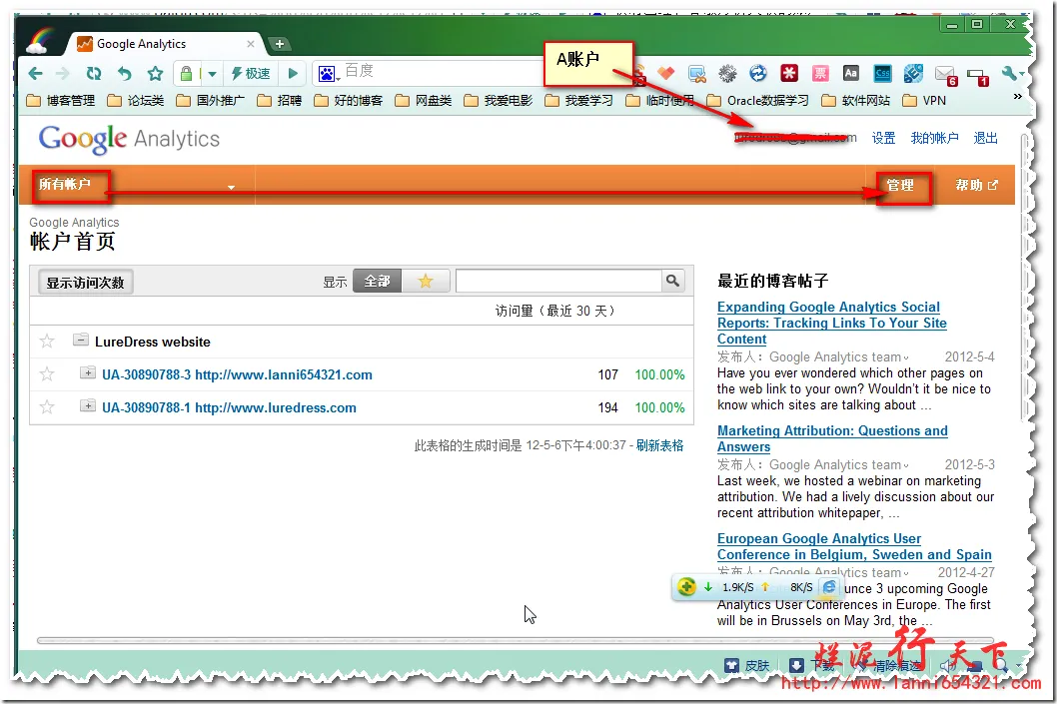Open the 我的帐户 account link
The image size is (1057, 704).
click(x=934, y=138)
